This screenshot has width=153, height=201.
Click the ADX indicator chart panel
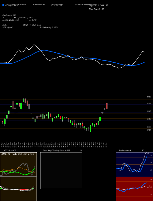click(18, 164)
